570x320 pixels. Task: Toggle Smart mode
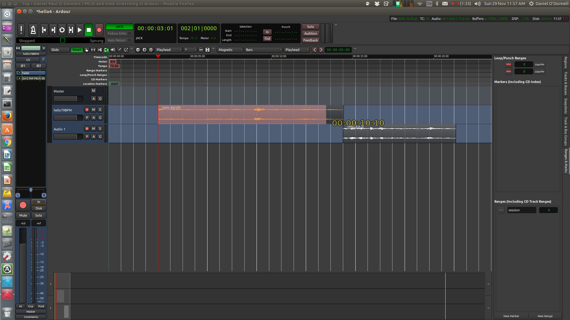[77, 50]
